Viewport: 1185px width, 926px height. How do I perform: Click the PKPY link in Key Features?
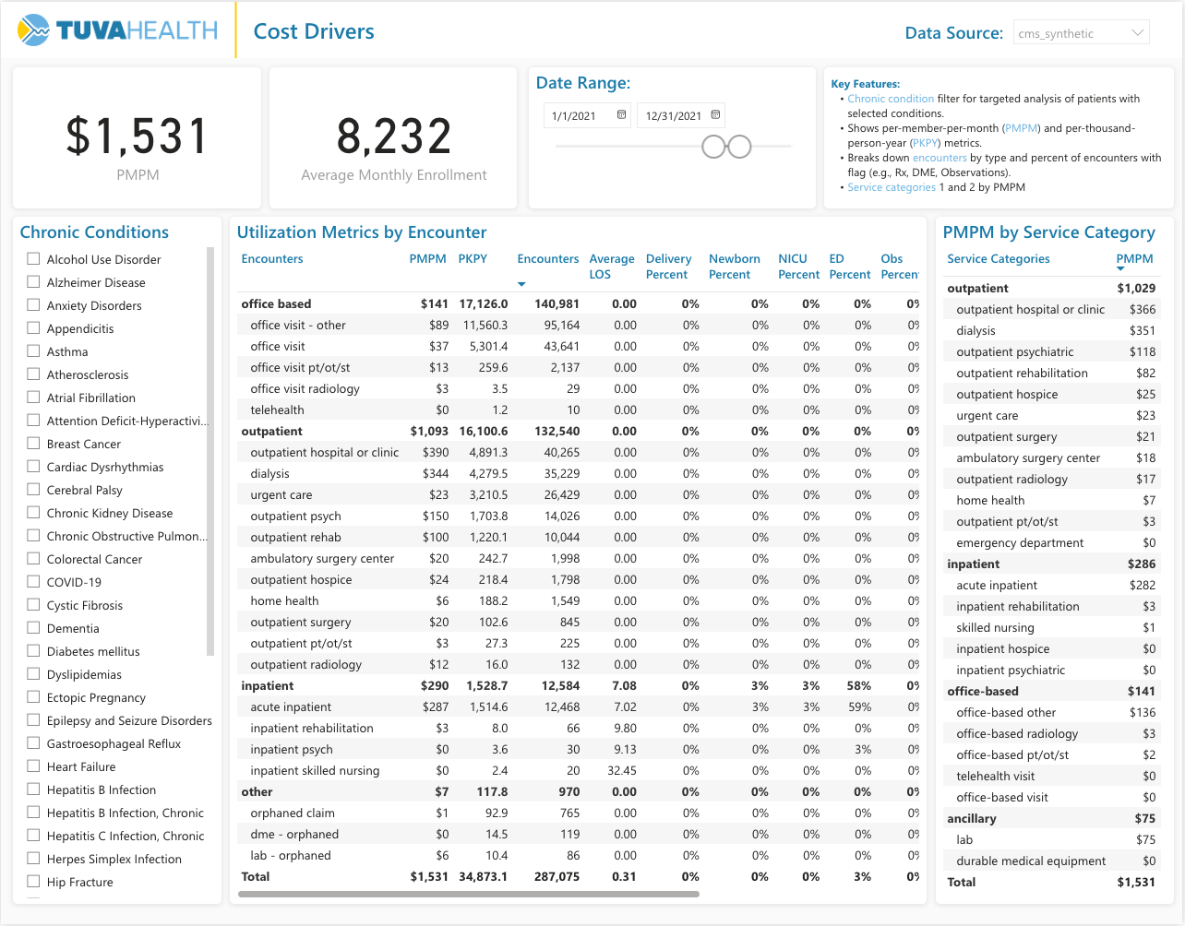point(925,143)
